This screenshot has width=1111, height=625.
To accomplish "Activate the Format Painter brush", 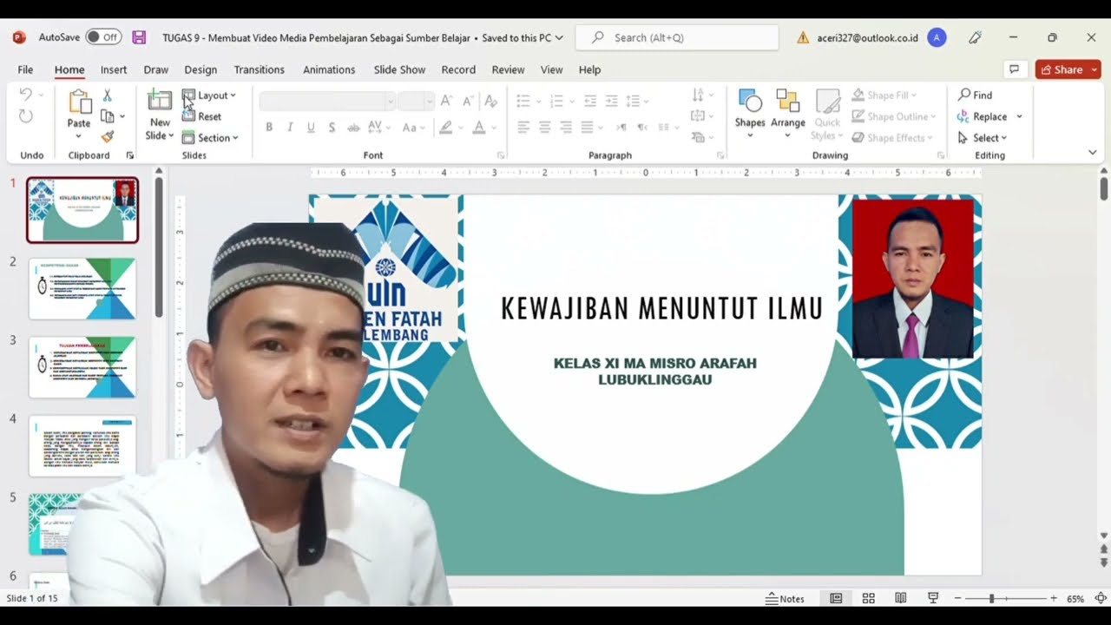I will click(x=108, y=136).
